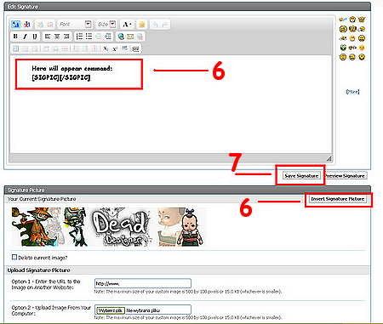383x324 pixels.
Task: Toggle the editor mode switch icon
Action: (x=26, y=25)
